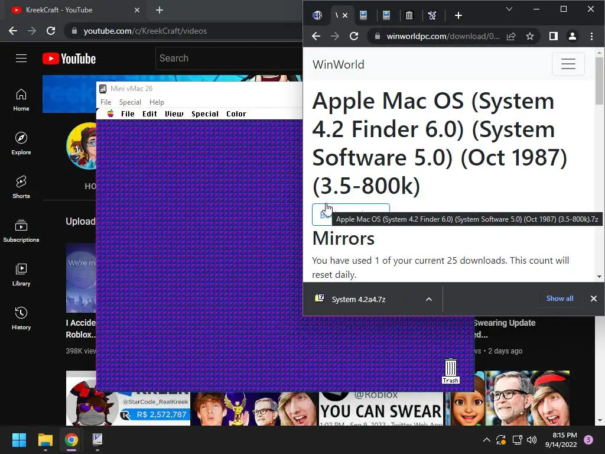
Task: Open emulated Mac File menu
Action: 128,114
